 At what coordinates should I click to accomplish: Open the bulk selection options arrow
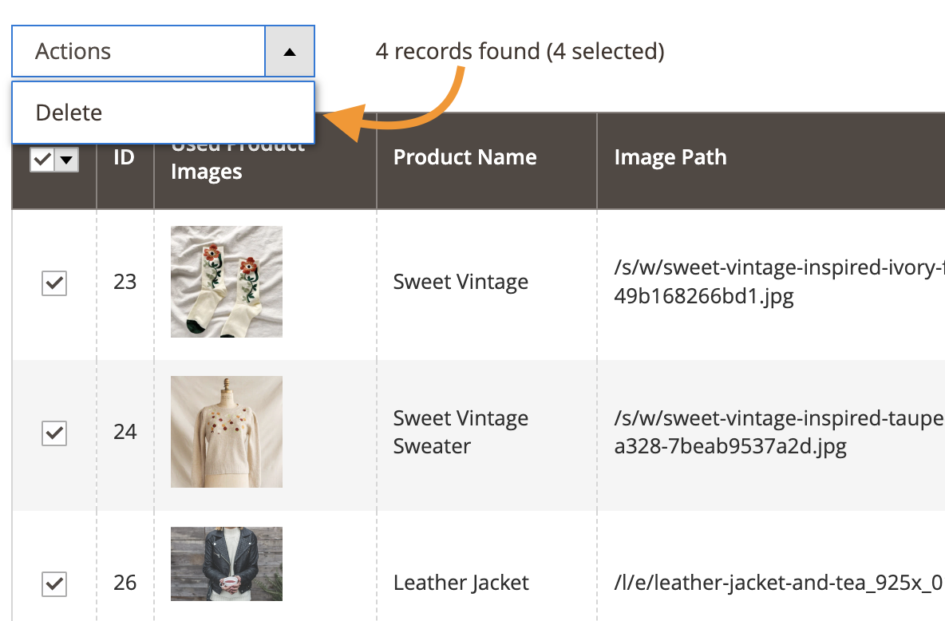66,160
